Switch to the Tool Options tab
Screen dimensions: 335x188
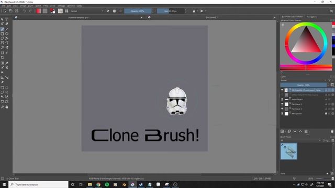coord(312,17)
